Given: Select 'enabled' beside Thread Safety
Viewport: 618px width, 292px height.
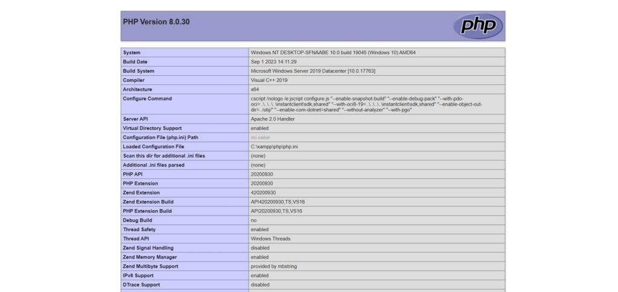Looking at the screenshot, I should pyautogui.click(x=260, y=229).
